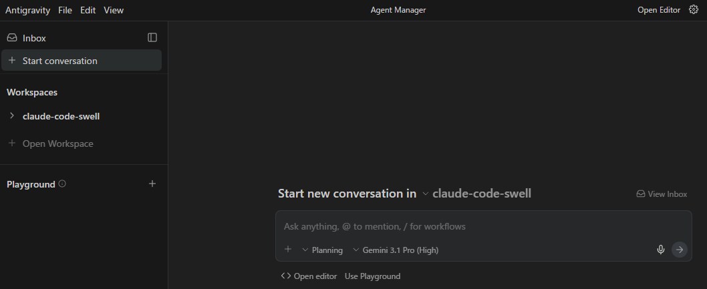Open the Planning mode dropdown
The image size is (707, 289).
[322, 250]
